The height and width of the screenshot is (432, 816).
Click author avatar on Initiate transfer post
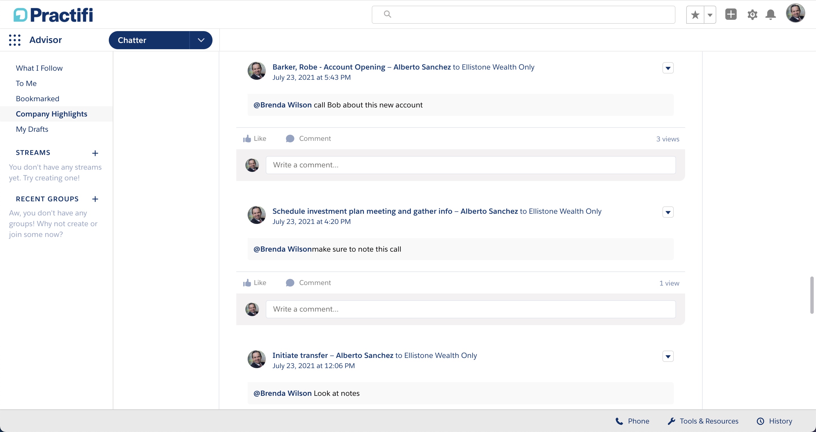(x=256, y=359)
